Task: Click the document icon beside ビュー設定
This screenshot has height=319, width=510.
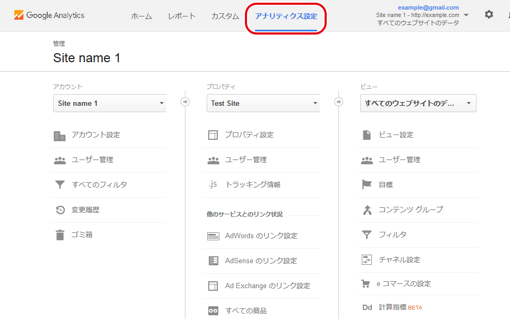Action: point(367,135)
